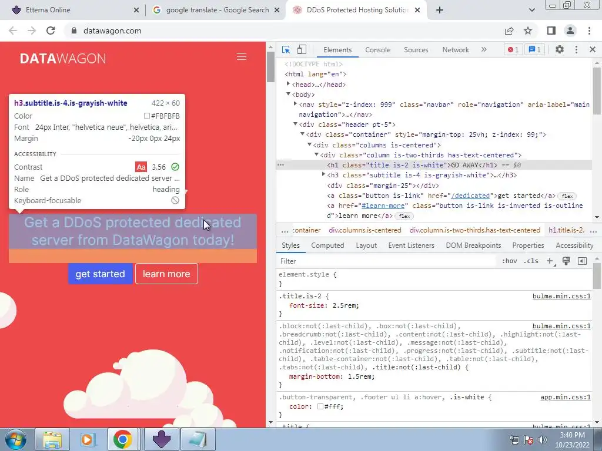Go back in browser history

tap(13, 31)
